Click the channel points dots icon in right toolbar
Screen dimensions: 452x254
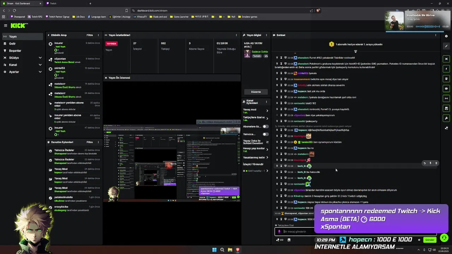[x=446, y=128]
